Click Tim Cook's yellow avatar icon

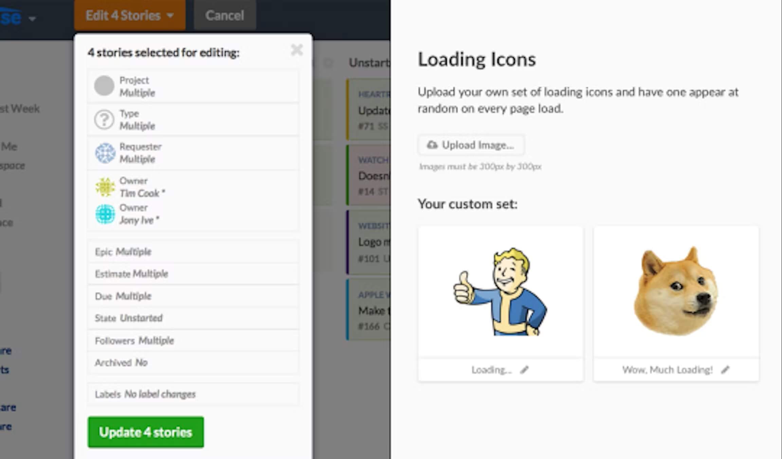[105, 187]
